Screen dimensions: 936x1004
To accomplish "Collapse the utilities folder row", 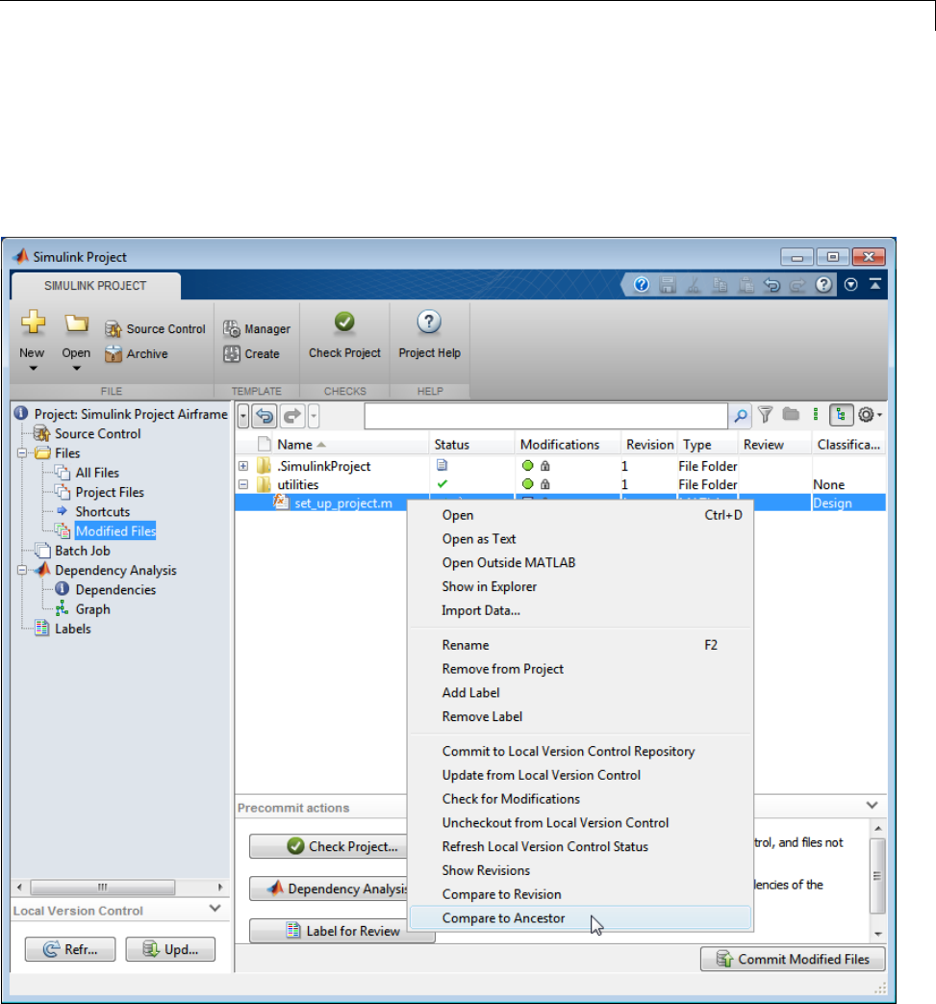I will coord(243,485).
